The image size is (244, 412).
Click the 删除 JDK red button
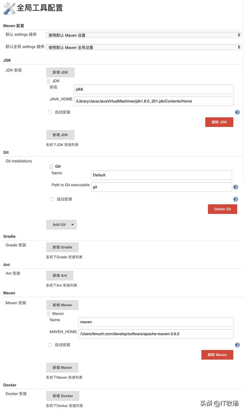tap(219, 122)
